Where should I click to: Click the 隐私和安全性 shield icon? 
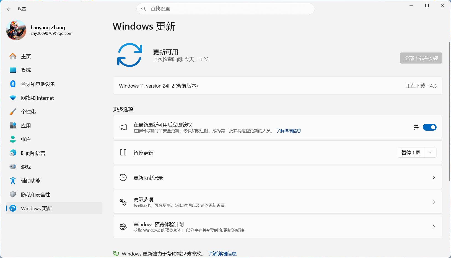pos(13,194)
